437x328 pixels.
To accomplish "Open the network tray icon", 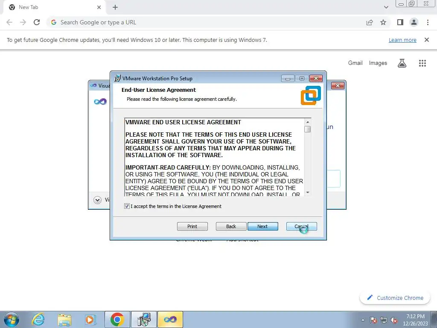I will pos(384,320).
